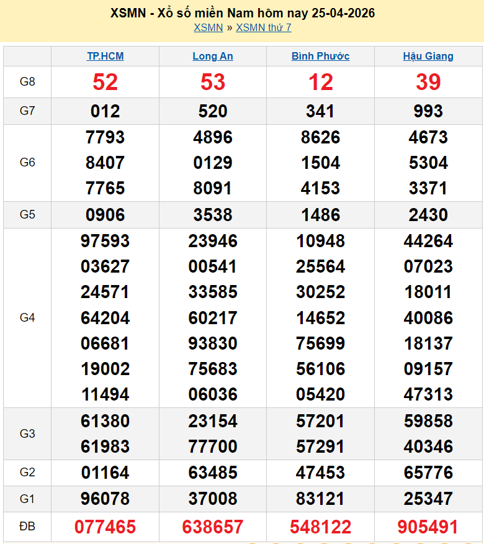The height and width of the screenshot is (544, 484).
Task: Select the ĐB number 905491
Action: [428, 527]
